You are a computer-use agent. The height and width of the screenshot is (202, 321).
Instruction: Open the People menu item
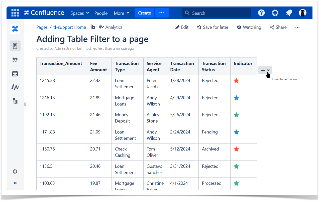tap(101, 13)
